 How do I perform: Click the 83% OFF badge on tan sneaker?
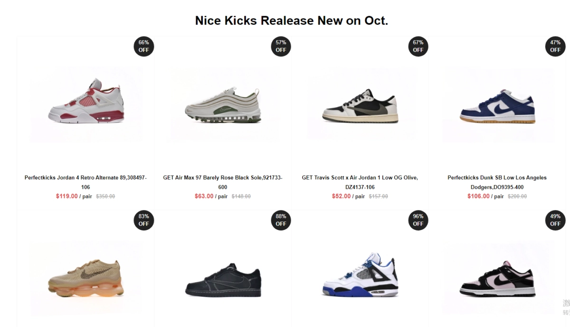click(143, 220)
